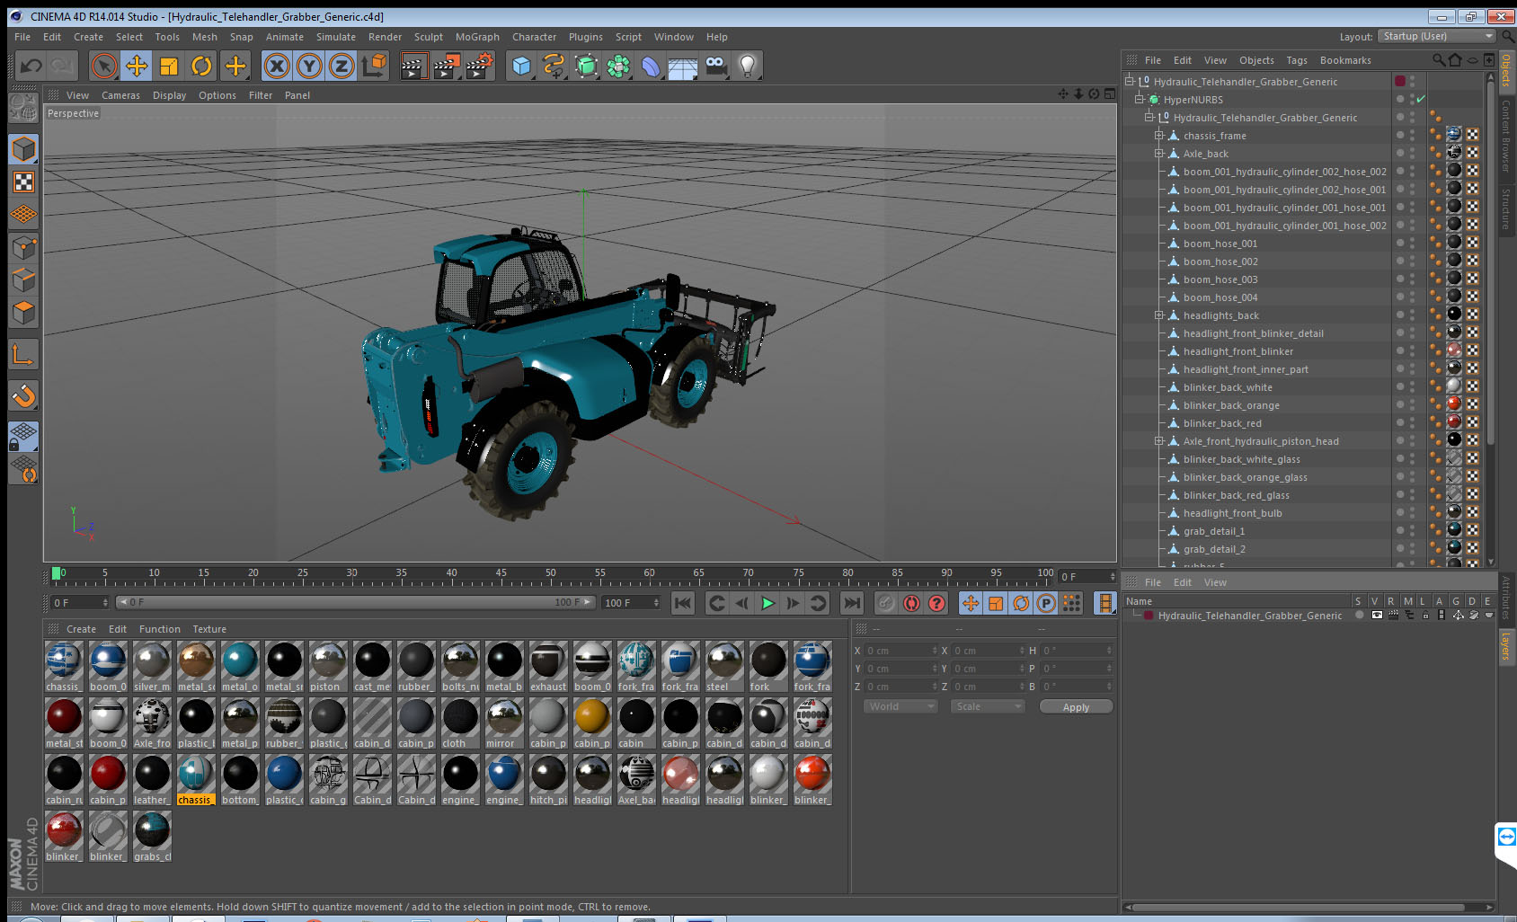This screenshot has width=1517, height=922.
Task: Toggle X axis lock
Action: pos(277,66)
